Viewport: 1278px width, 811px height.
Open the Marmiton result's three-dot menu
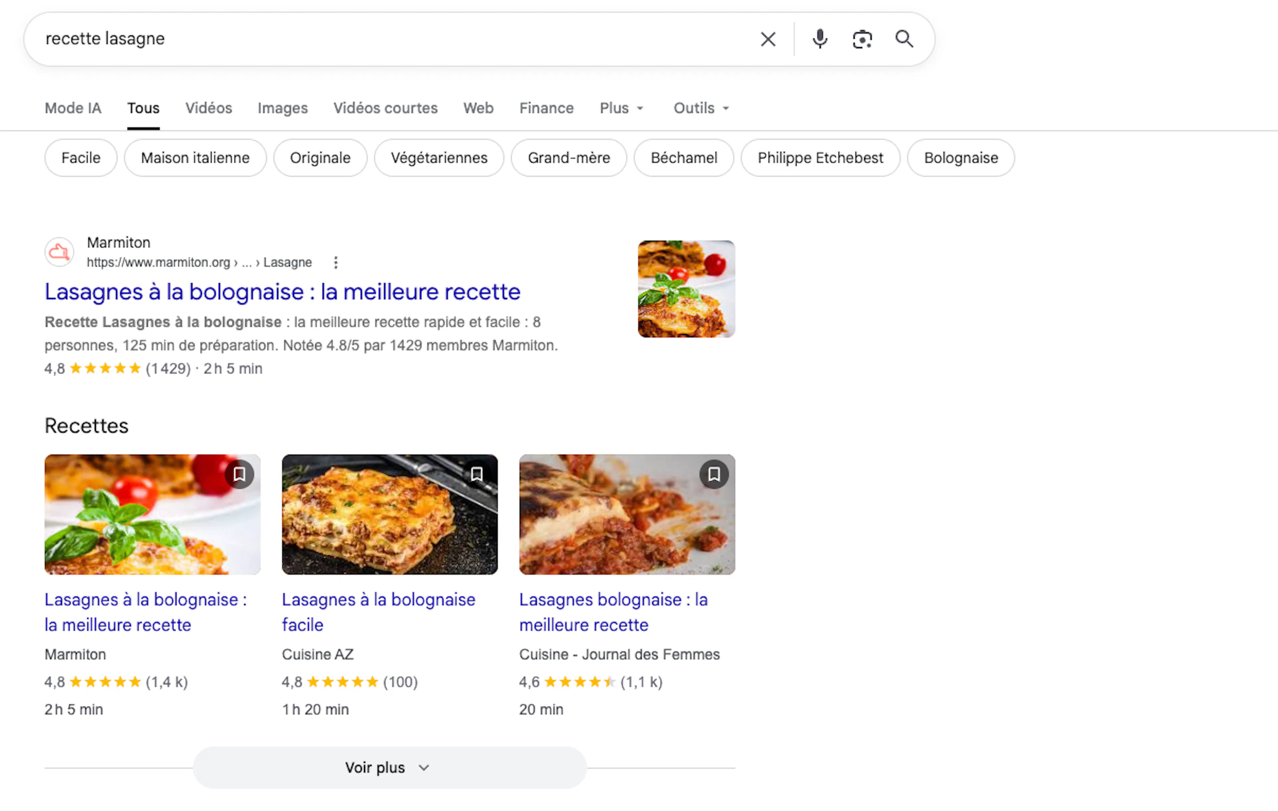tap(335, 263)
